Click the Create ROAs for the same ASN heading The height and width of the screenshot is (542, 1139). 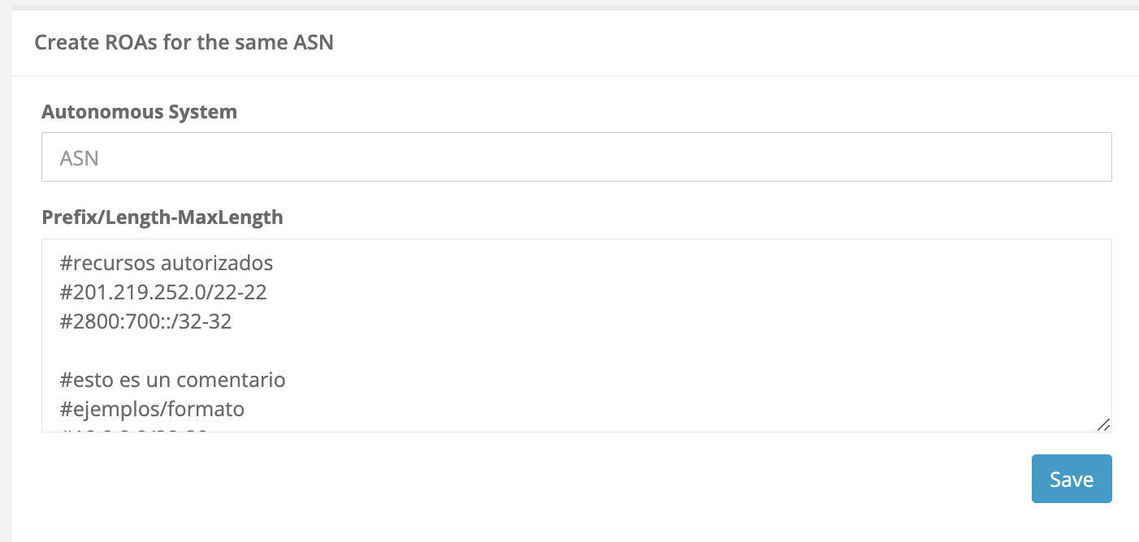(x=184, y=42)
